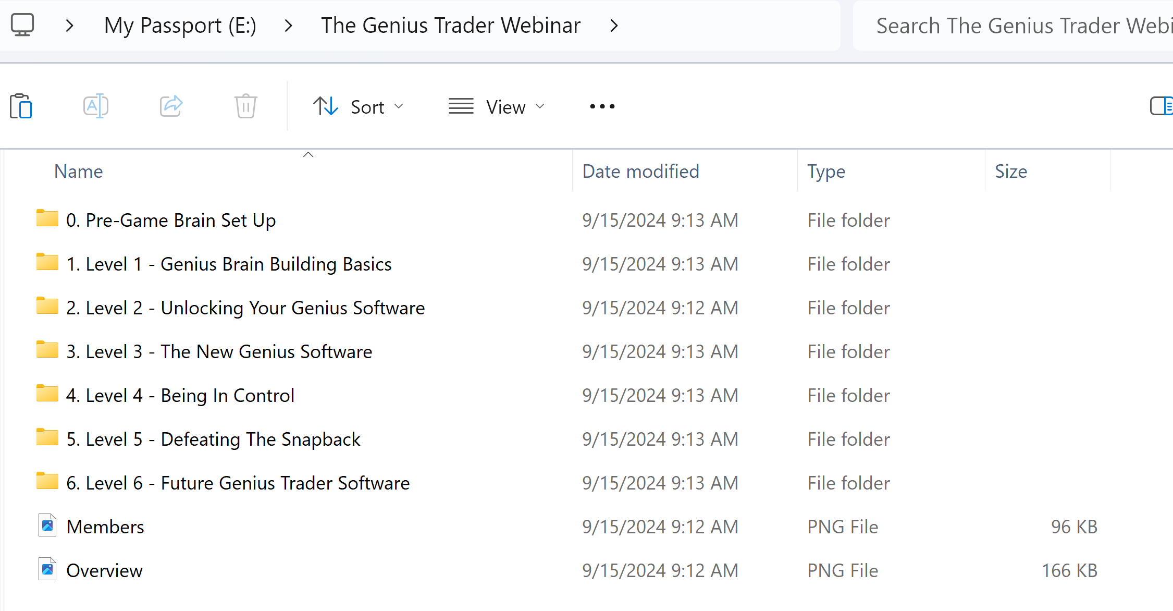Click the Paste clipboard icon
This screenshot has width=1173, height=611.
tap(21, 106)
